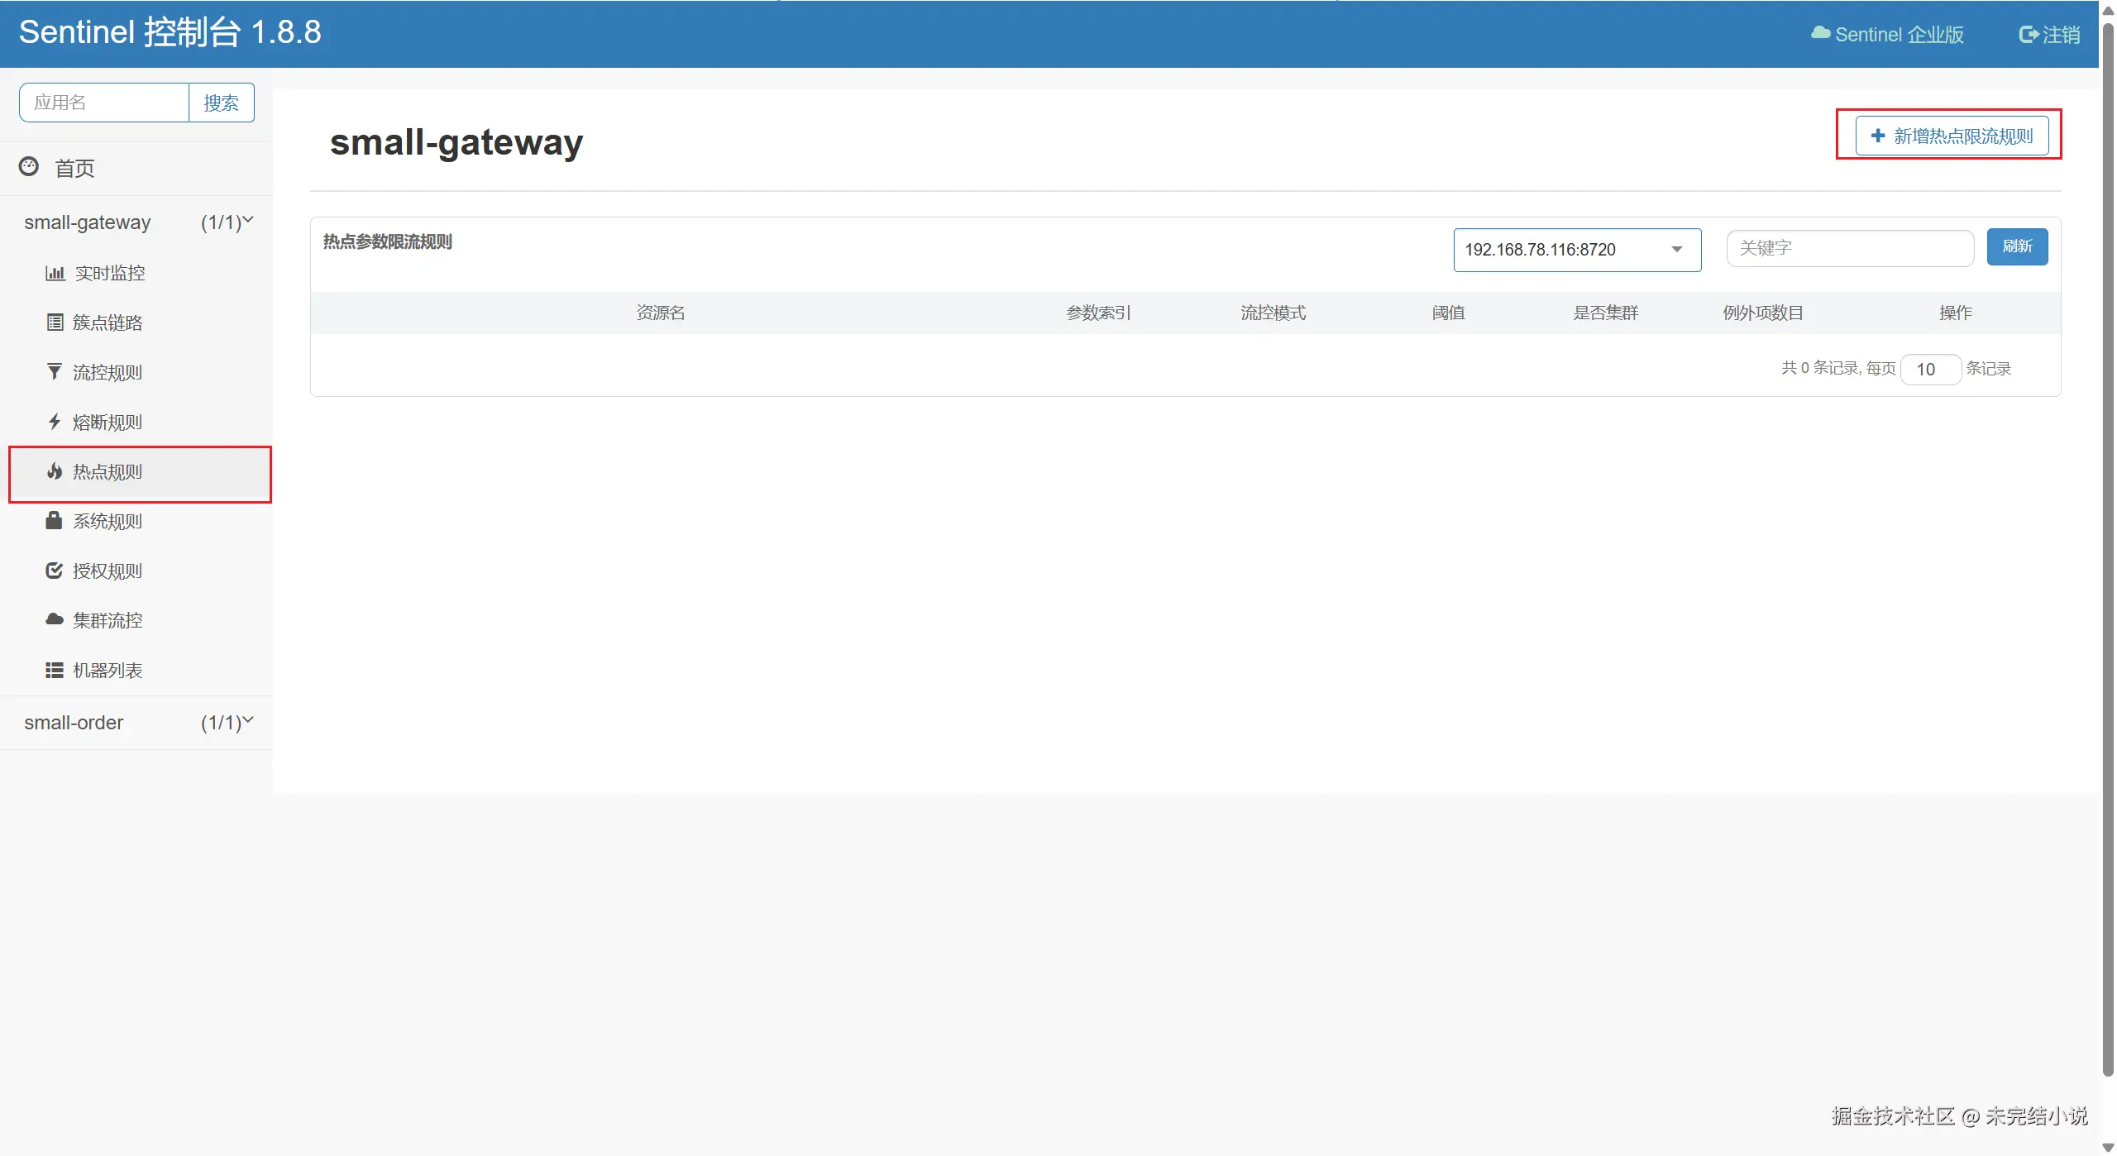Image resolution: width=2117 pixels, height=1156 pixels.
Task: Click the flow control rules funnel icon
Action: pos(55,372)
